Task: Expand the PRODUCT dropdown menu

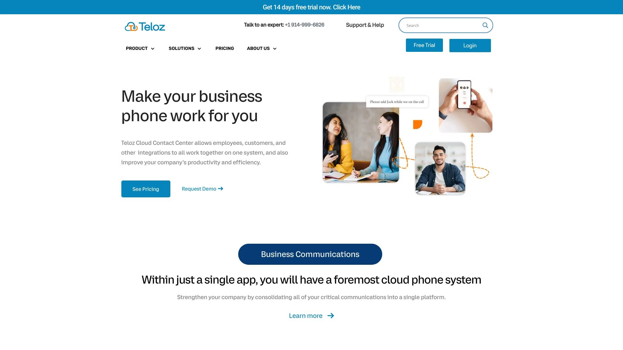Action: click(x=140, y=48)
